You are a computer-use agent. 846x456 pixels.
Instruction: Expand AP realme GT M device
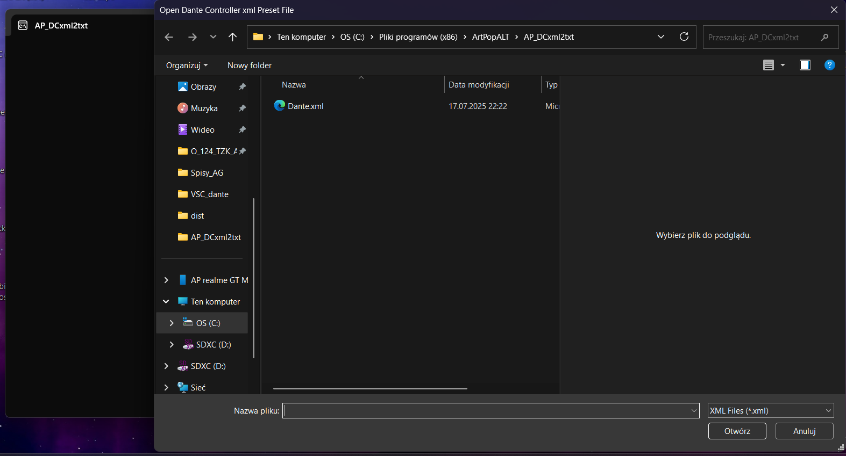pos(166,280)
